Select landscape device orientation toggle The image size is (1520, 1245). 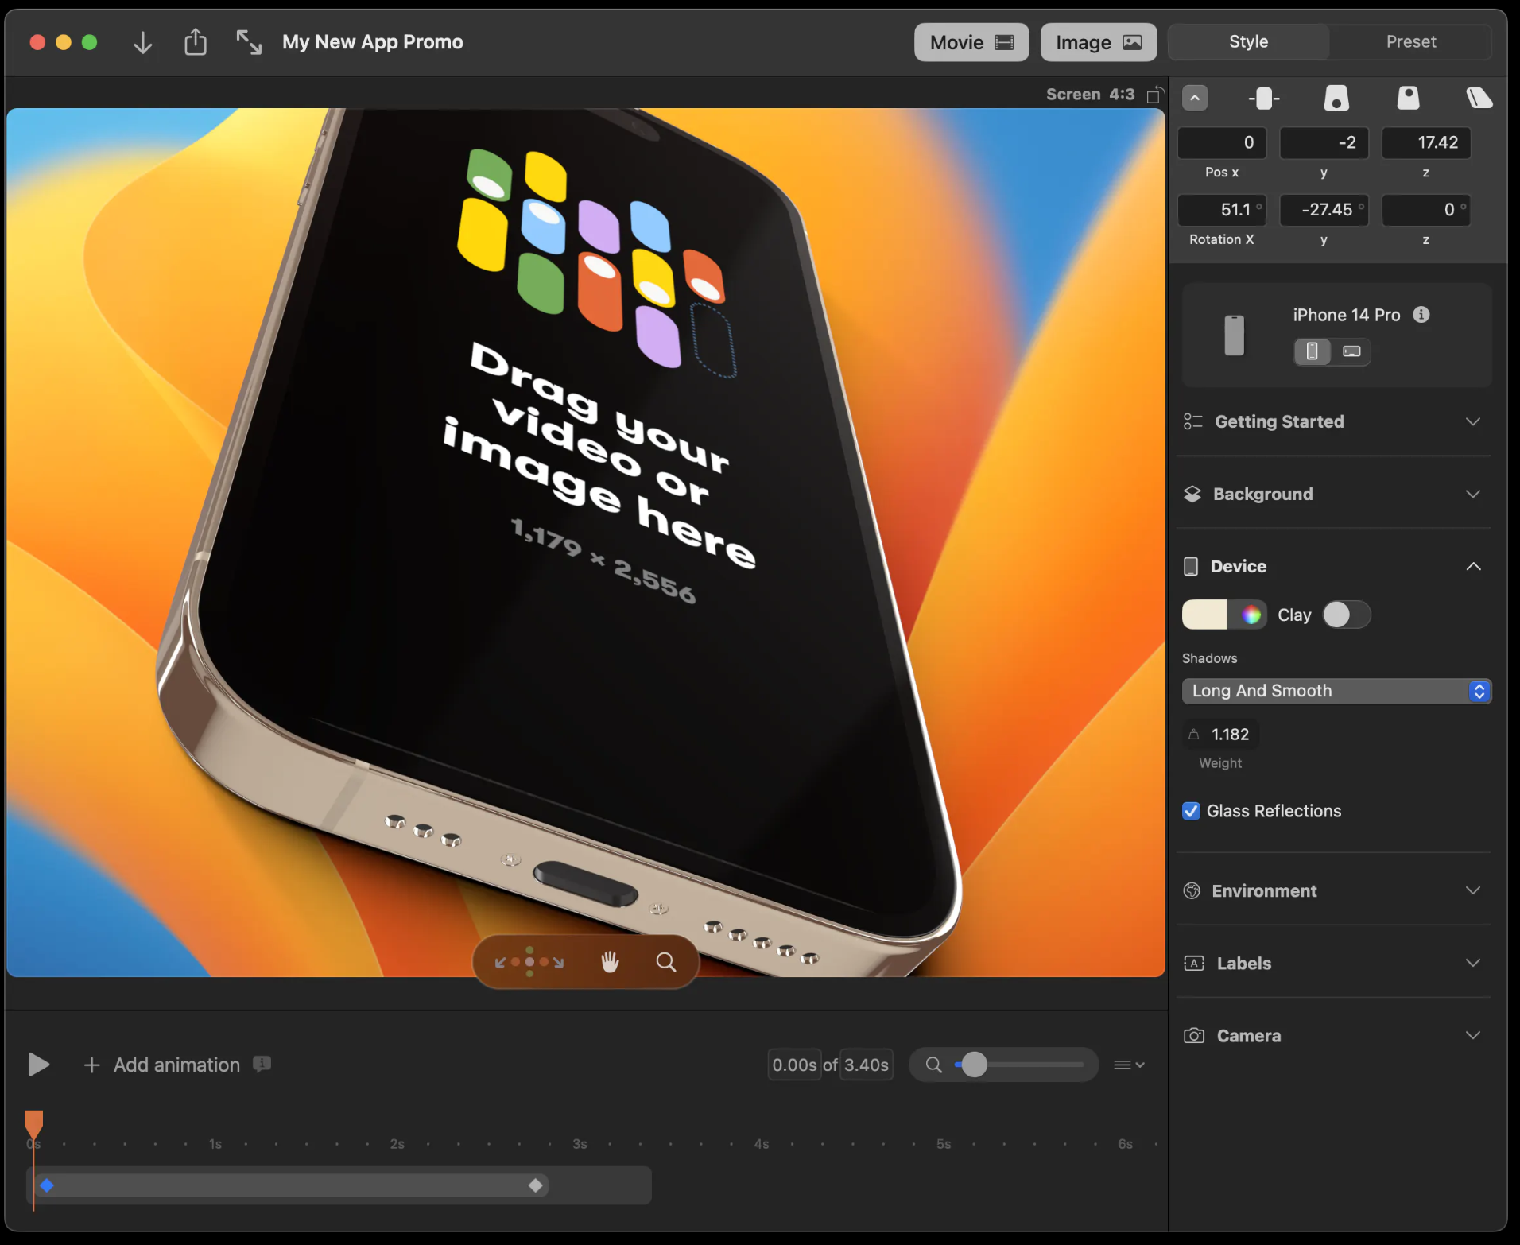[x=1351, y=351]
